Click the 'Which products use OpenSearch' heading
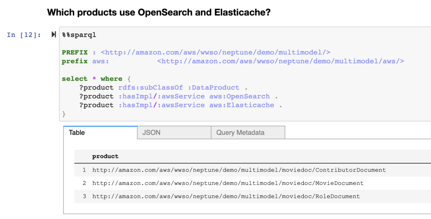431x219 pixels. (159, 12)
